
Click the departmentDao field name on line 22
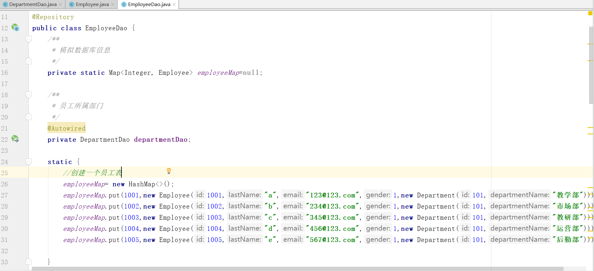161,139
